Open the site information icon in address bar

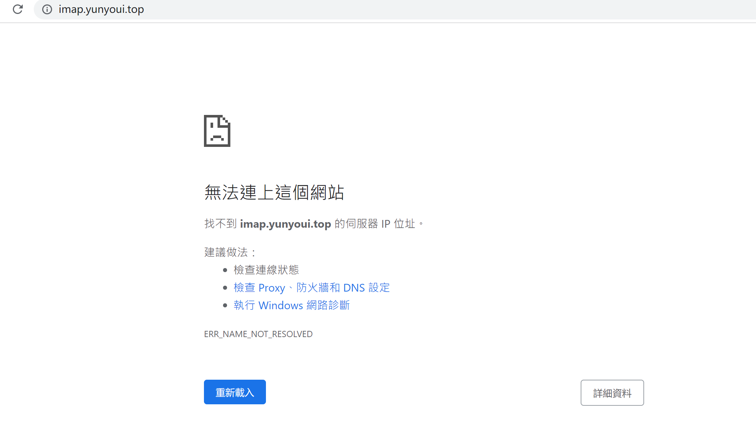(x=47, y=9)
